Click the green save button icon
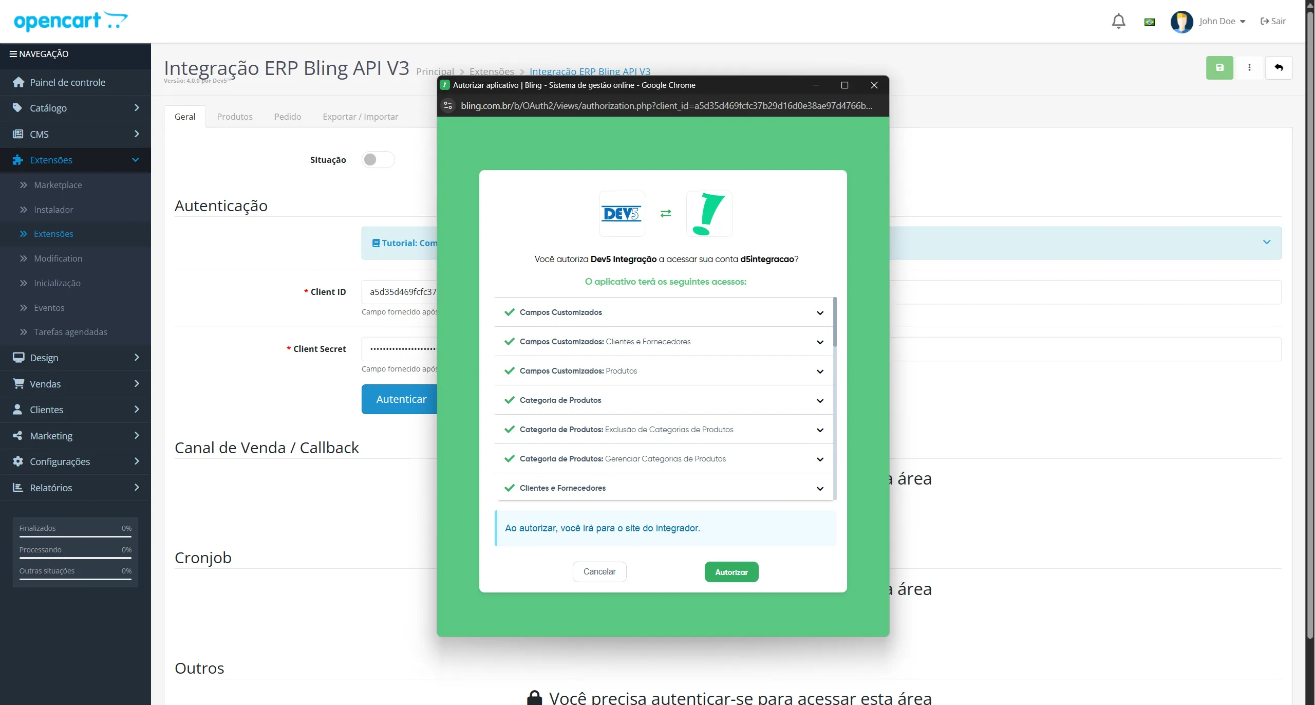 pyautogui.click(x=1219, y=67)
